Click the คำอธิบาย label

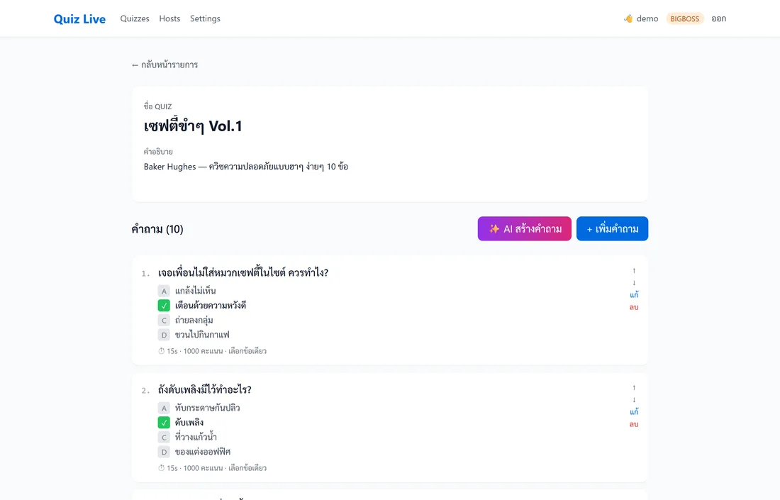pyautogui.click(x=158, y=152)
